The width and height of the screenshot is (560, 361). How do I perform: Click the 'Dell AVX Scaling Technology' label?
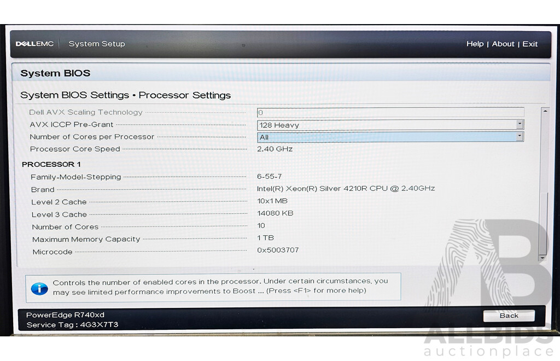86,113
